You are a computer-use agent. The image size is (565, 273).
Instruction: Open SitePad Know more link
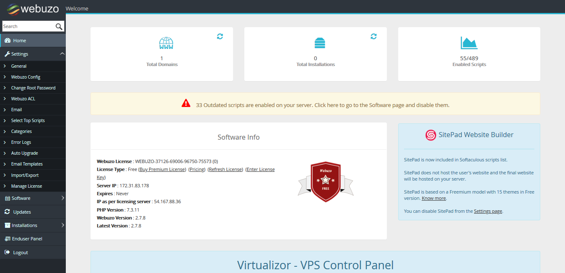coord(434,198)
